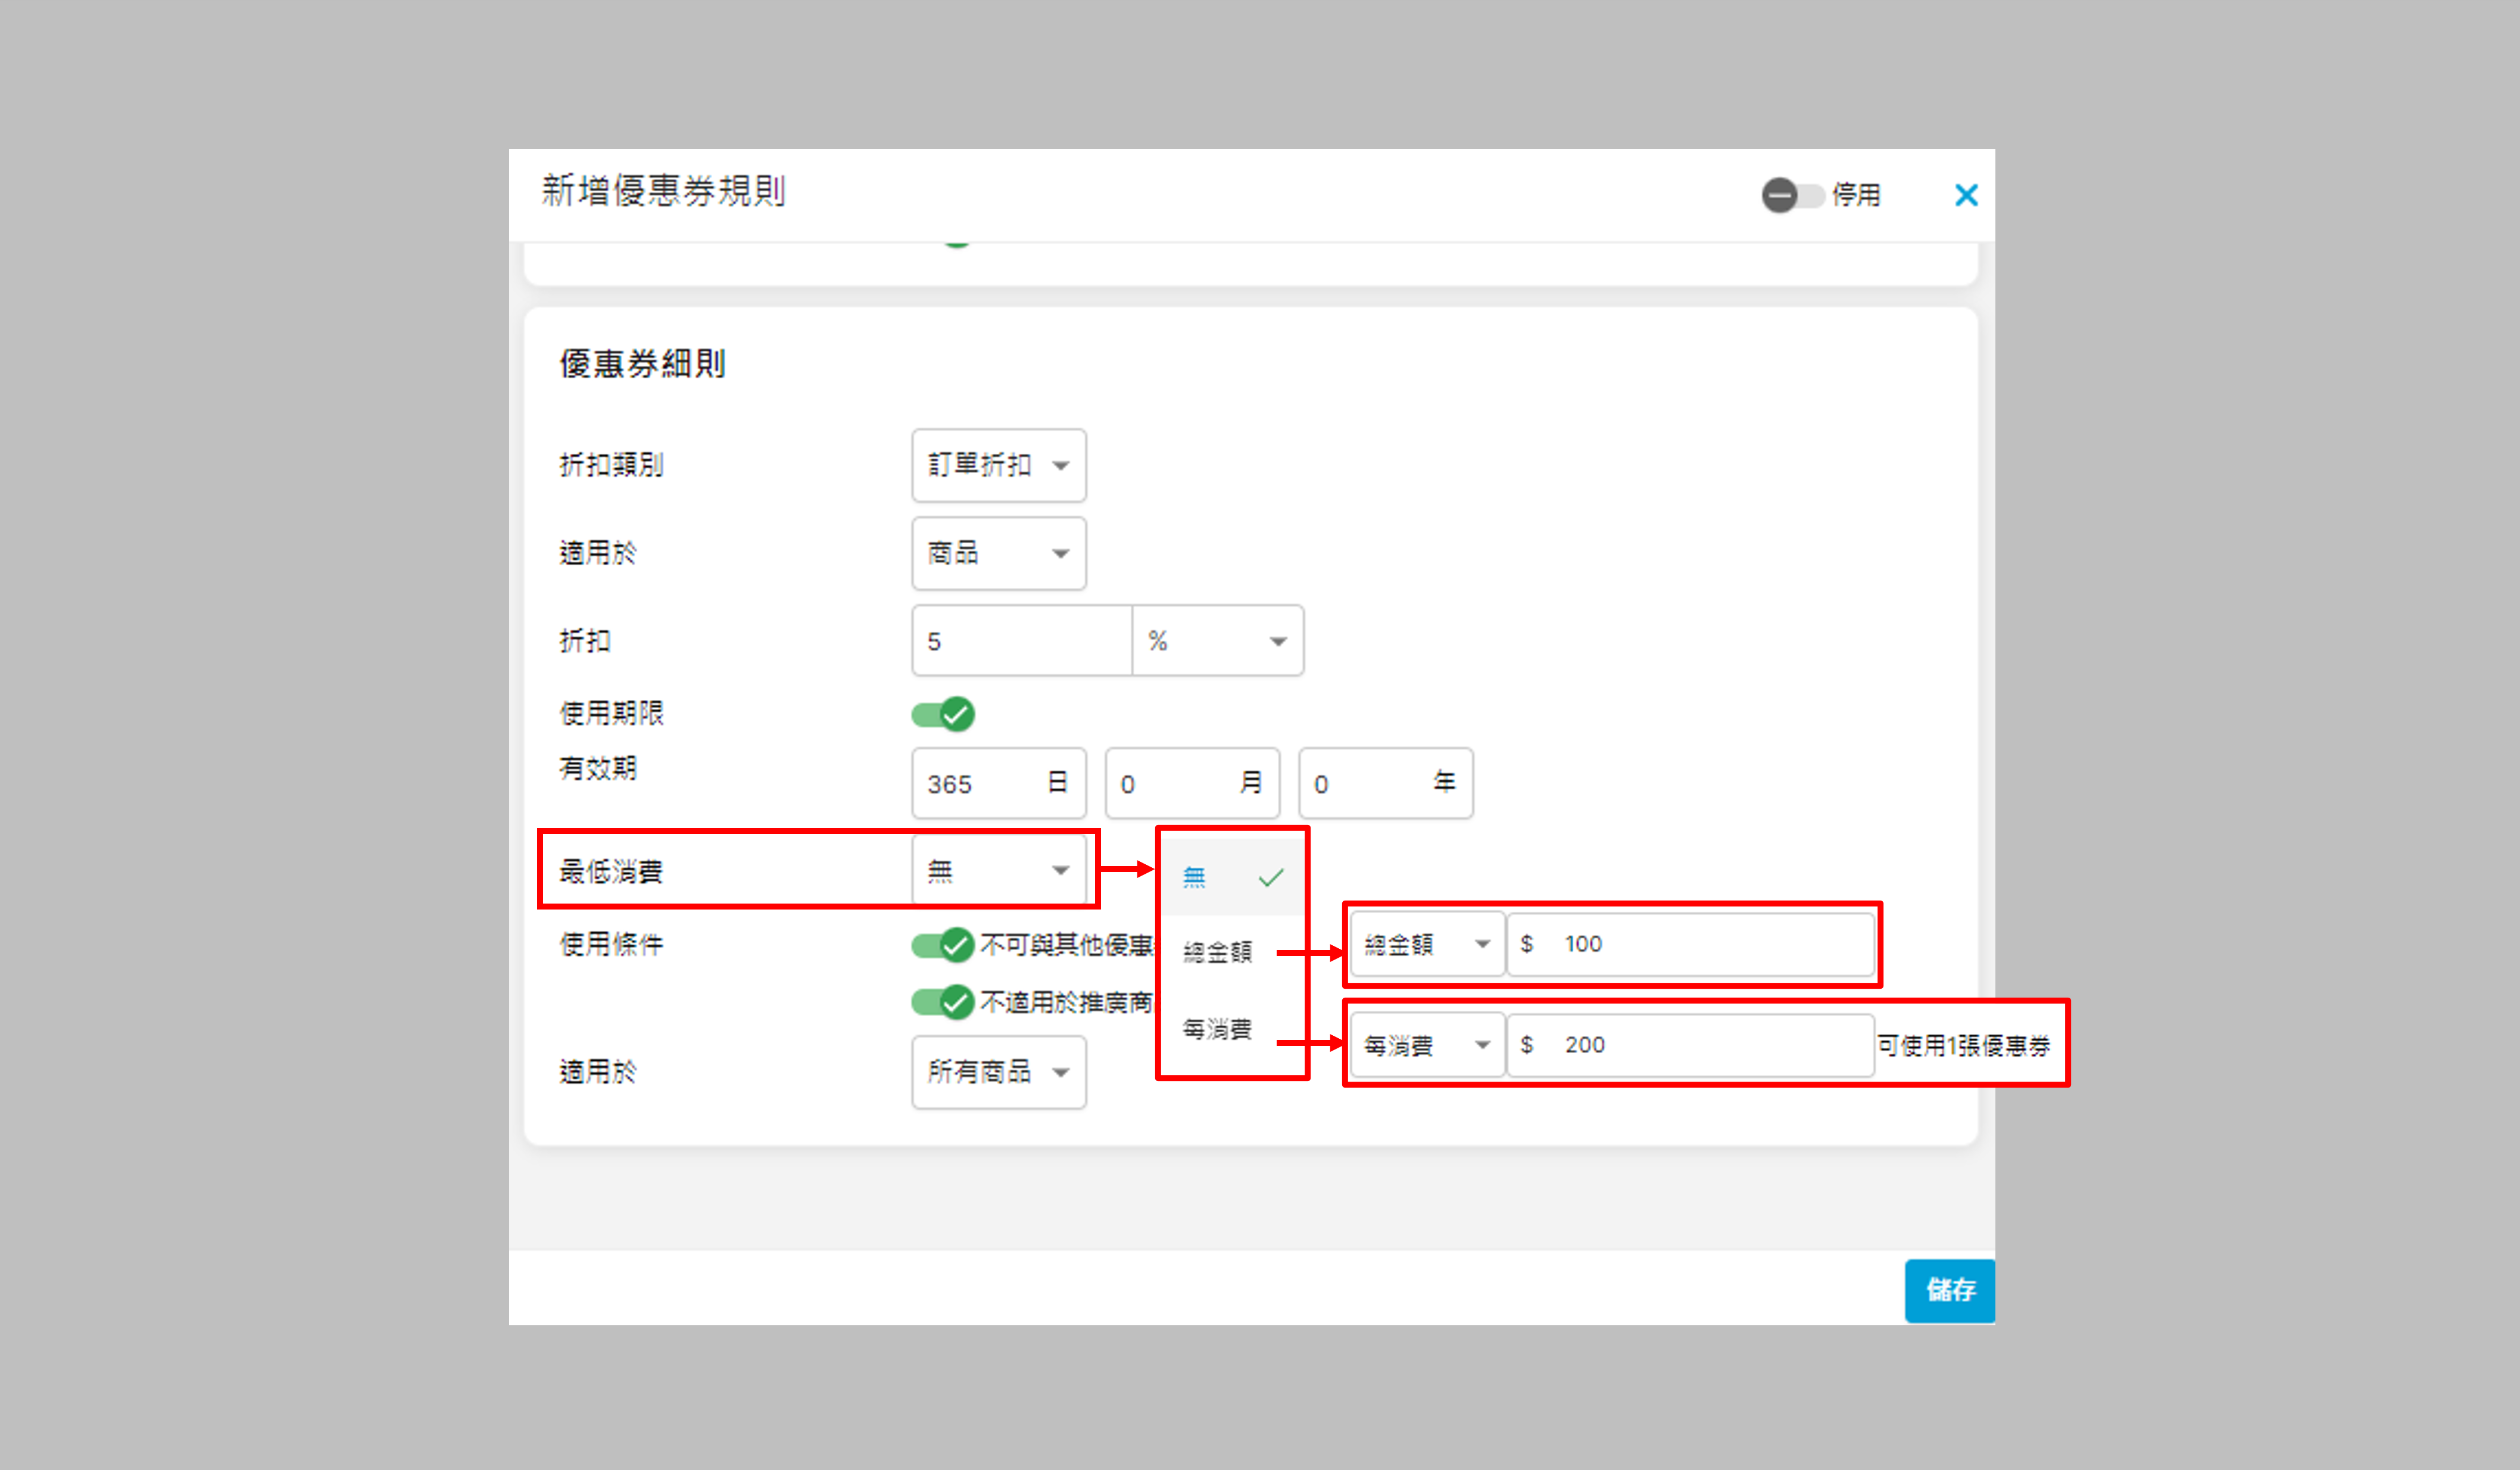The width and height of the screenshot is (2520, 1470).
Task: Toggle 不適用於推廣商品 condition switch
Action: coord(942,1002)
